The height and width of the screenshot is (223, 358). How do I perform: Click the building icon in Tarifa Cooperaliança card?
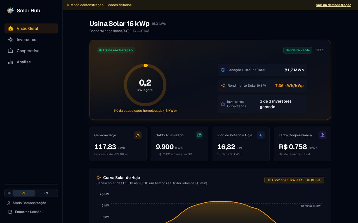(x=322, y=135)
